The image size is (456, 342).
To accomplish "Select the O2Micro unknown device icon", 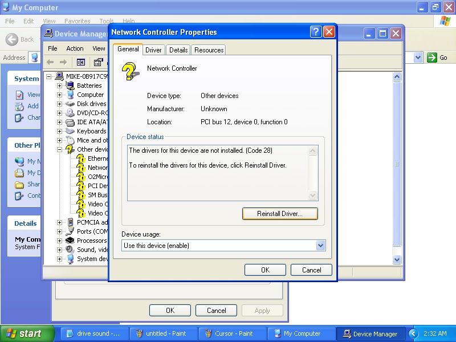I will click(81, 177).
